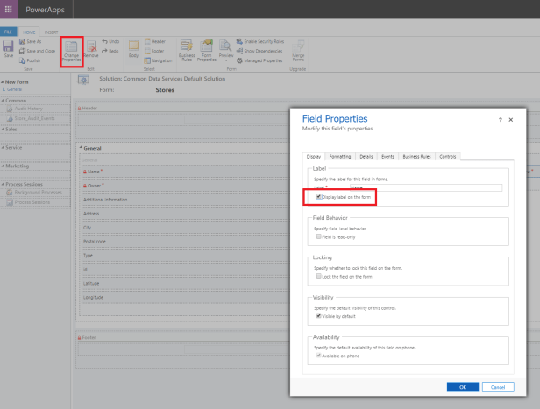Select the Postal code field
This screenshot has width=540, height=409.
(185, 242)
